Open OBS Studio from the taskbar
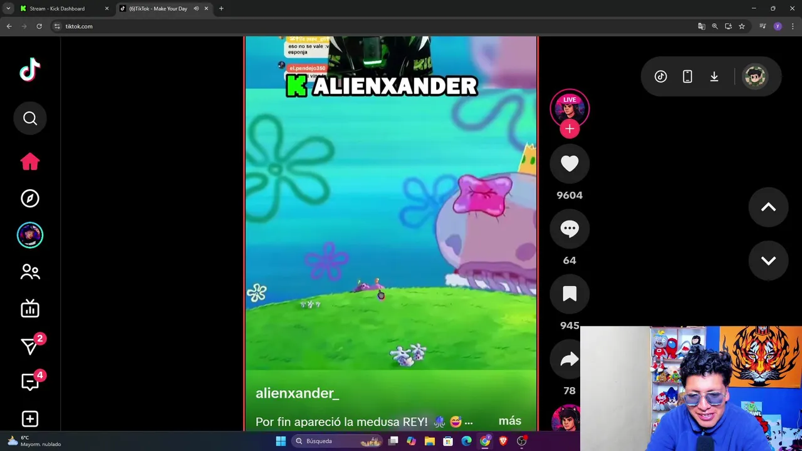Screen dimensions: 802x451 (521, 441)
